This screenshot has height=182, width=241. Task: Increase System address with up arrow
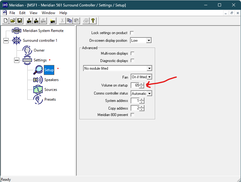click(142, 99)
